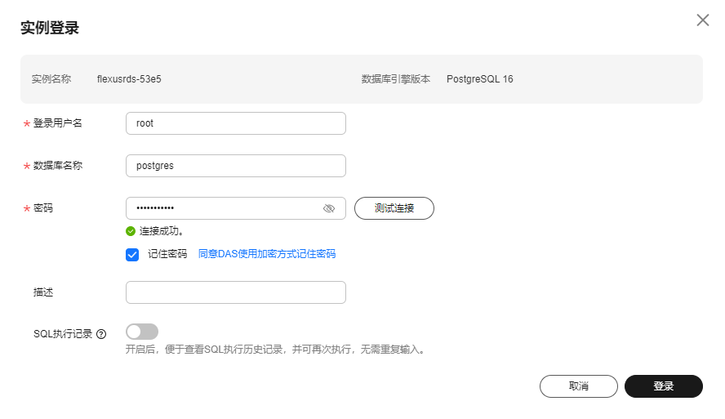
Task: Focus the 登录用户名 field containing root
Action: point(236,123)
